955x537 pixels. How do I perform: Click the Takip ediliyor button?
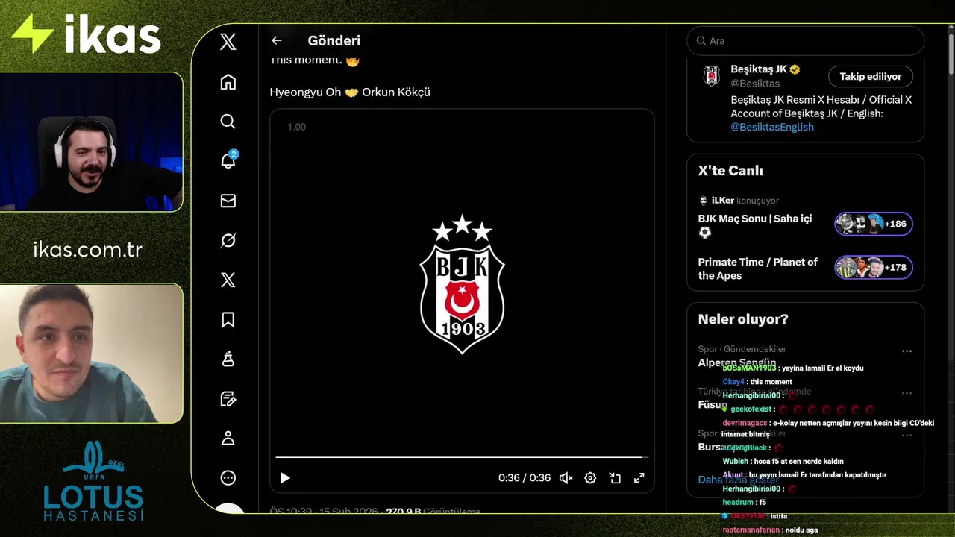[871, 77]
